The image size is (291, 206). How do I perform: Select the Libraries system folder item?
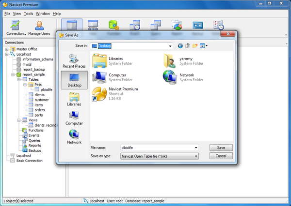point(113,61)
